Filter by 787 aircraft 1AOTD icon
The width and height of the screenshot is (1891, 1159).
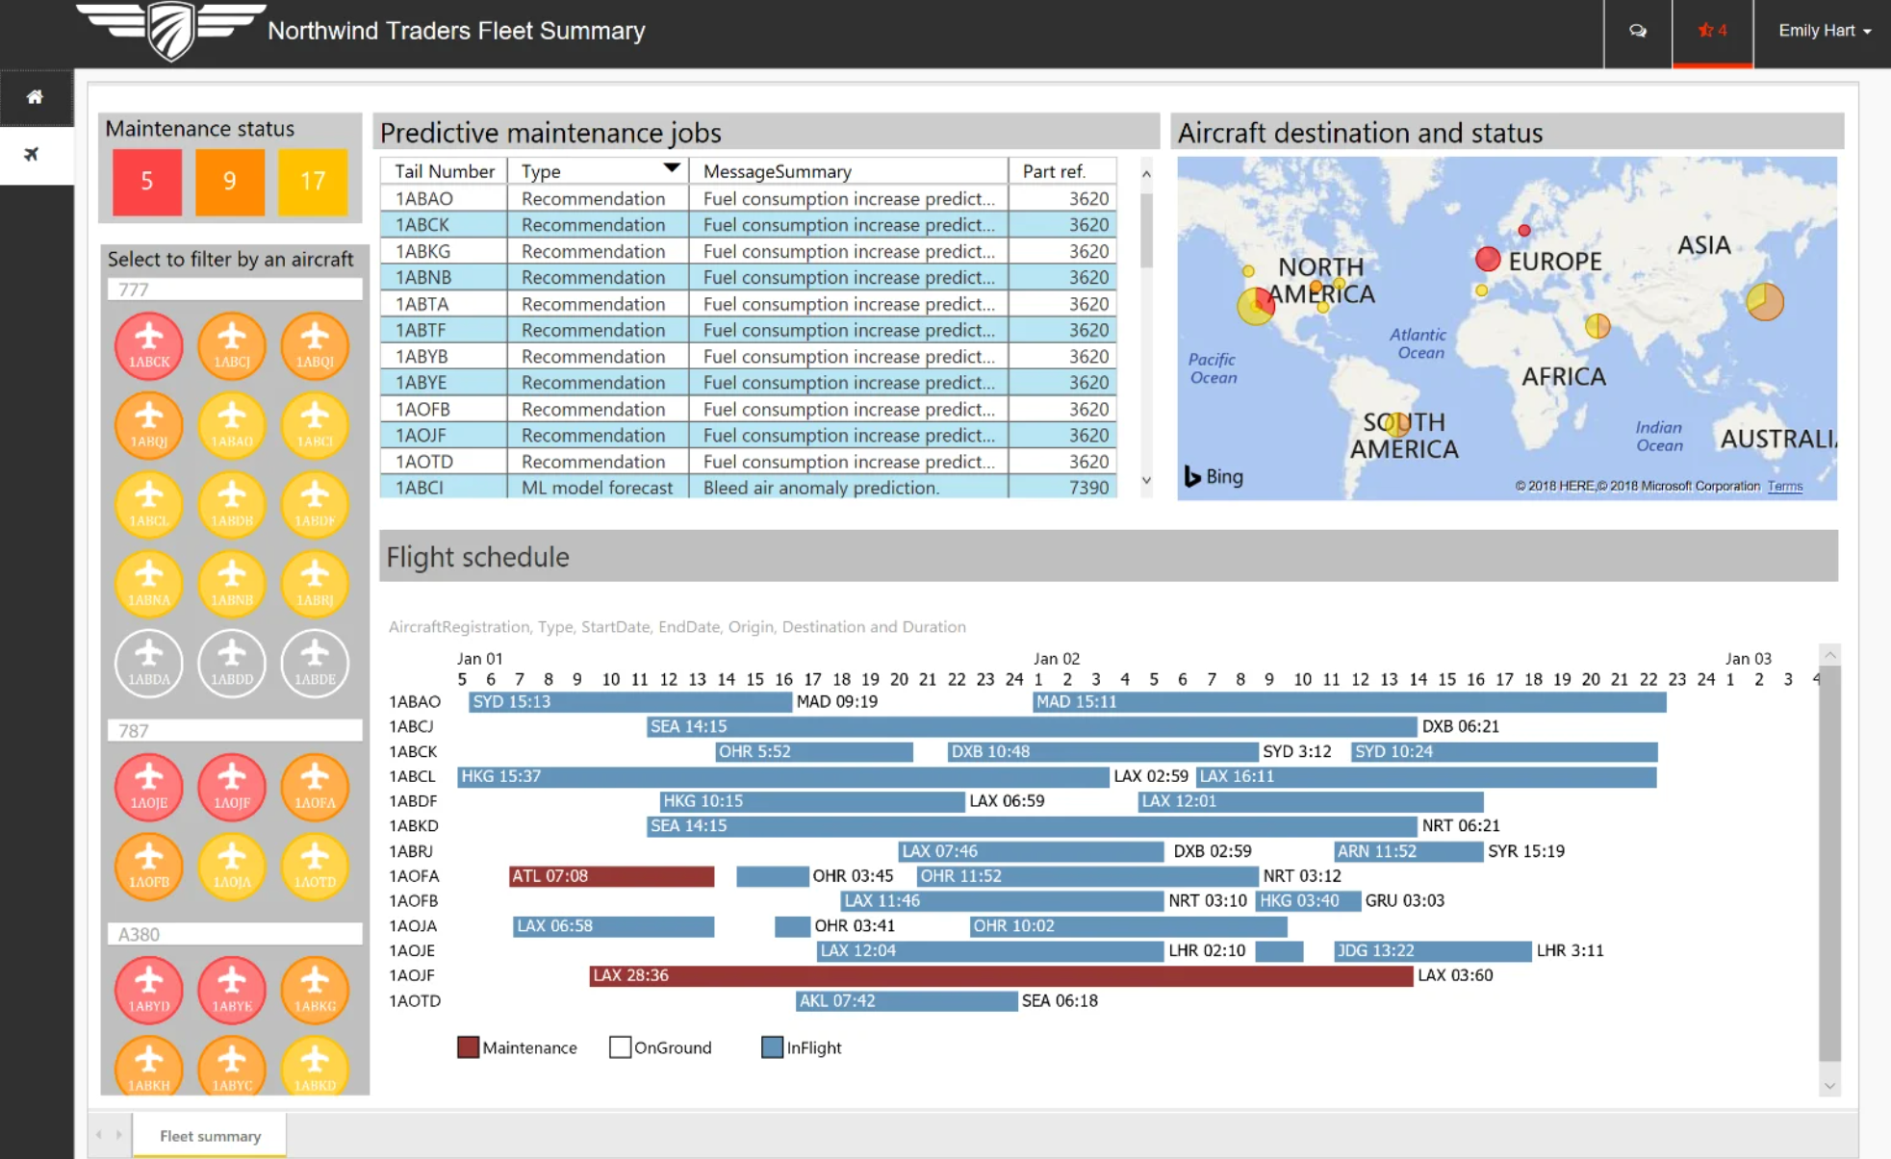click(x=315, y=867)
